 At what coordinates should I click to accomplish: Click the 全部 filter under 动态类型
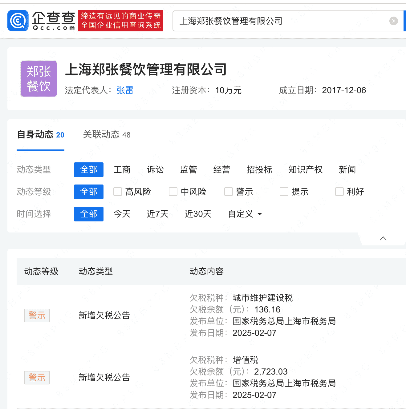tap(88, 169)
